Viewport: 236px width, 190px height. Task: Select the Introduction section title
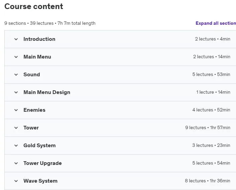[40, 39]
